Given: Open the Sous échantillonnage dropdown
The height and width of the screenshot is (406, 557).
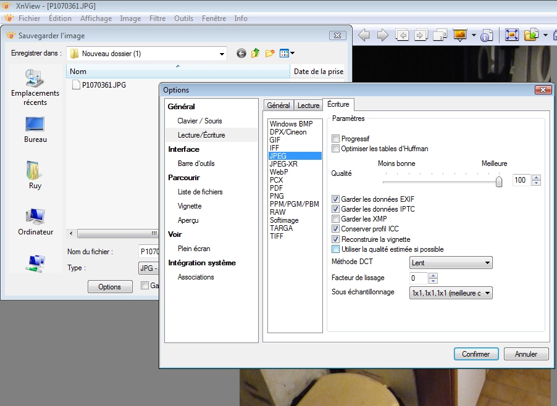Looking at the screenshot, I should click(451, 293).
